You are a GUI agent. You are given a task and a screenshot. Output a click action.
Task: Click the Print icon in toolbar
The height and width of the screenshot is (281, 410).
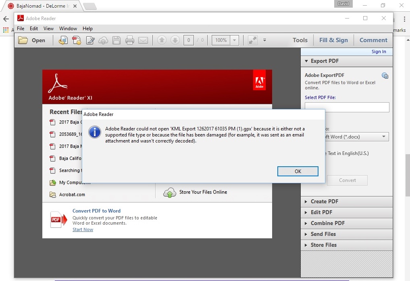(129, 40)
